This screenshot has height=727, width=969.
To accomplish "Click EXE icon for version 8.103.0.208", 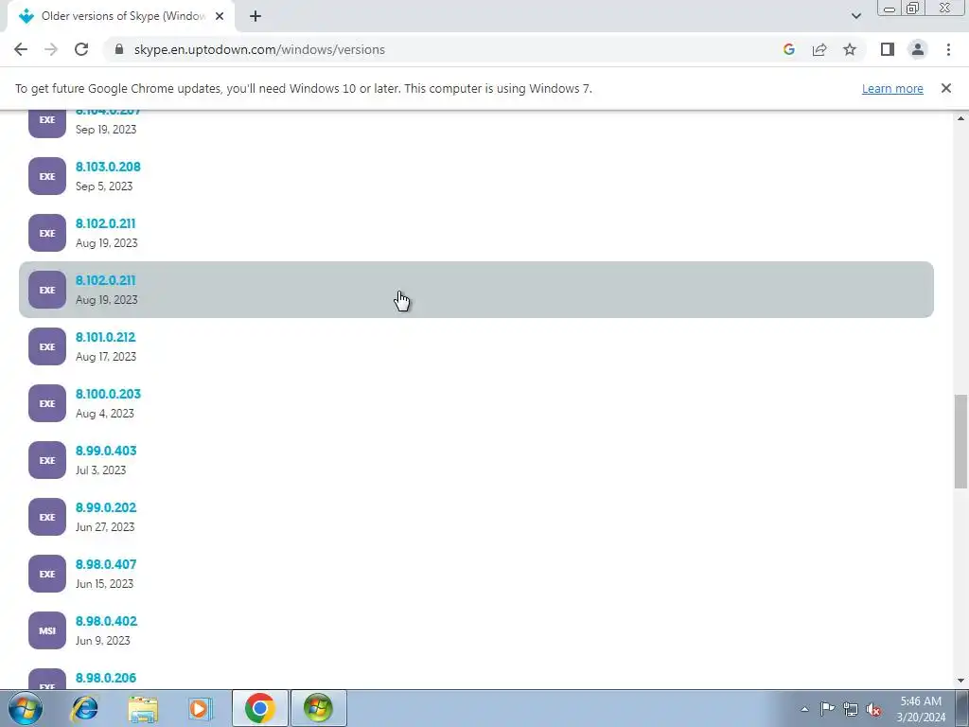I will (x=47, y=176).
